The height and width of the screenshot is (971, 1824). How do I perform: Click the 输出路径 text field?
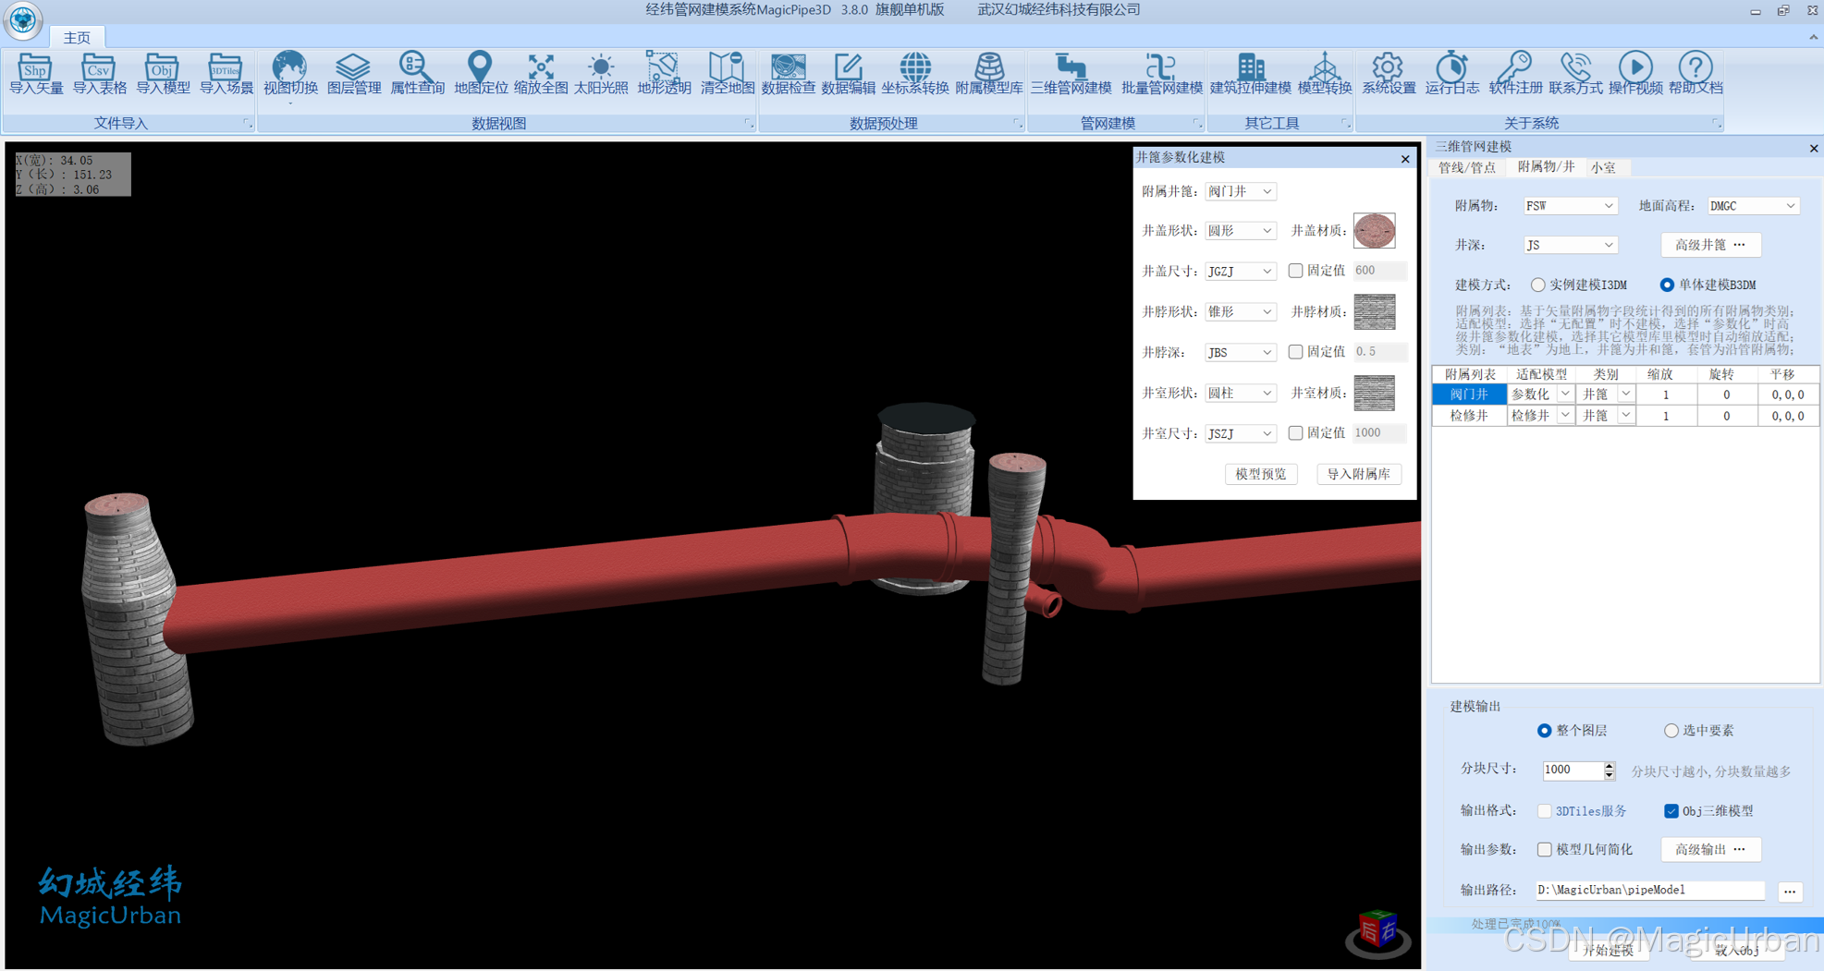click(x=1649, y=891)
